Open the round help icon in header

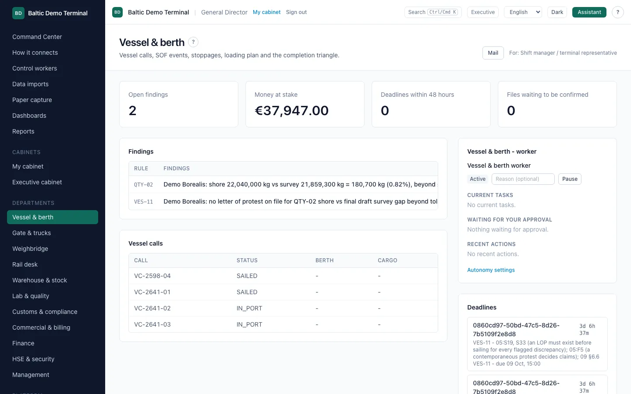coord(617,12)
